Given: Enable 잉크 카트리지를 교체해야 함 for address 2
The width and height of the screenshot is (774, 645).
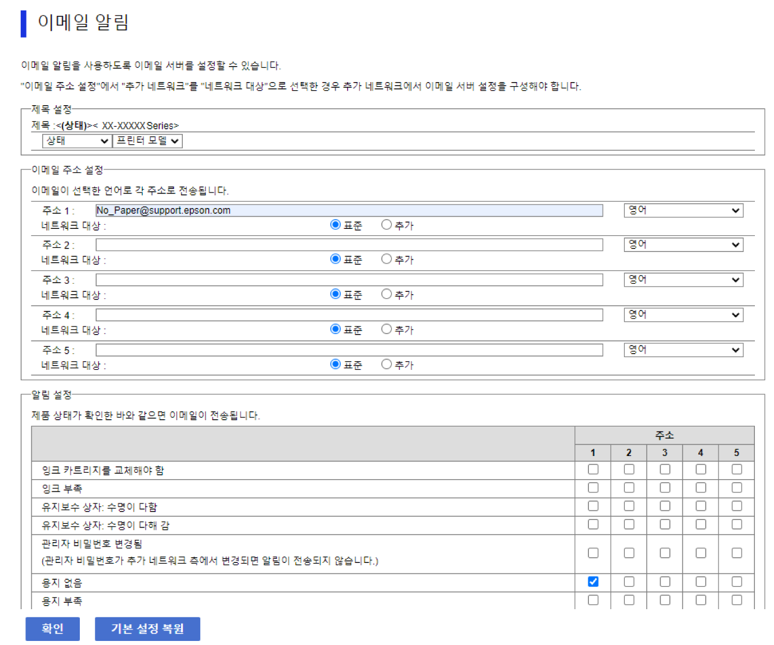Looking at the screenshot, I should 629,469.
